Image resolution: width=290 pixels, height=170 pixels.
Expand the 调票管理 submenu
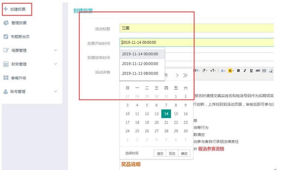pyautogui.click(x=55, y=50)
